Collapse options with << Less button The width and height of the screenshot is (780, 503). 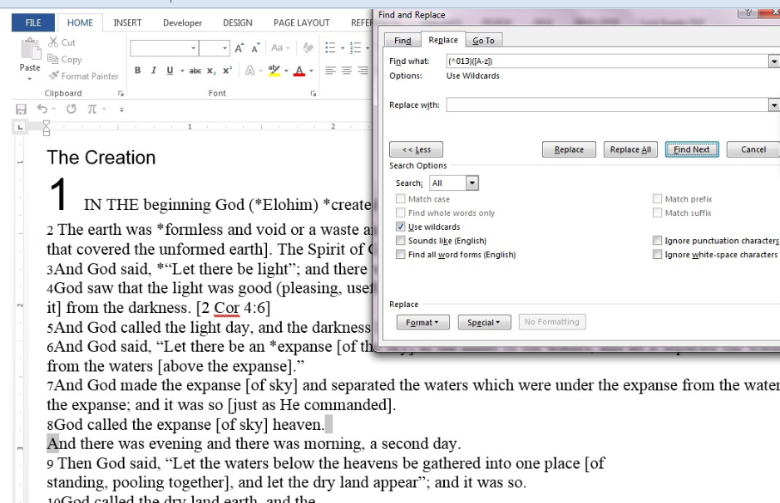416,149
